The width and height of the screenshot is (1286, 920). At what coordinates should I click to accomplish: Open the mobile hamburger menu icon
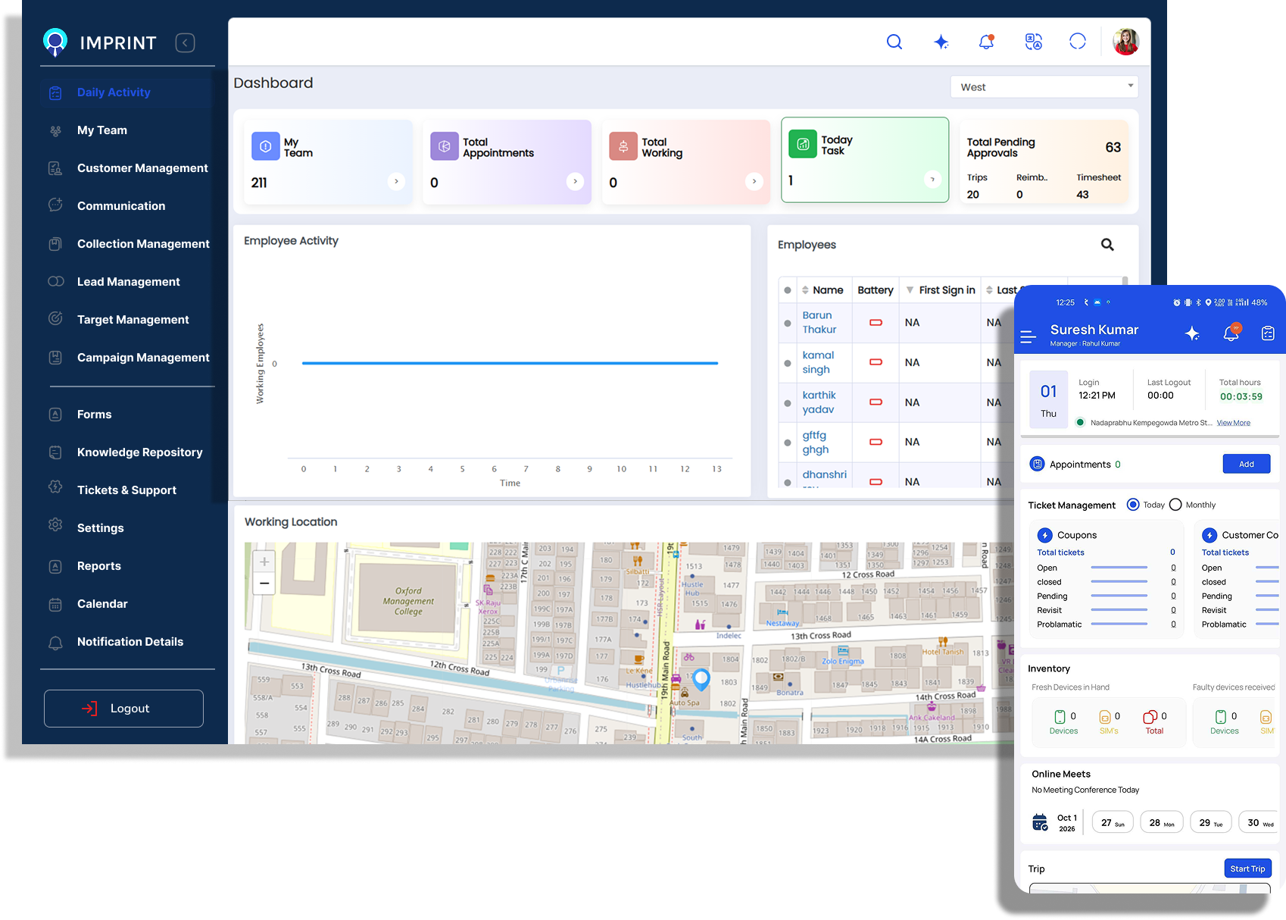pos(1028,336)
